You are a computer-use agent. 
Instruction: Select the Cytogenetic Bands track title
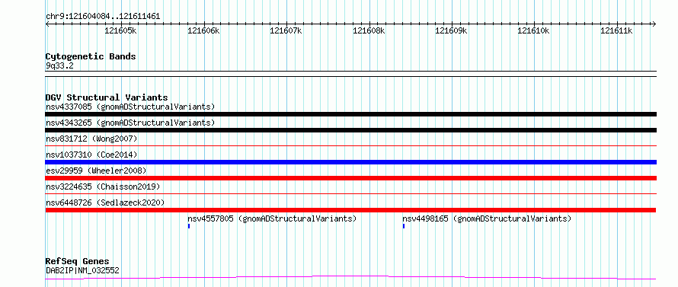(x=91, y=56)
